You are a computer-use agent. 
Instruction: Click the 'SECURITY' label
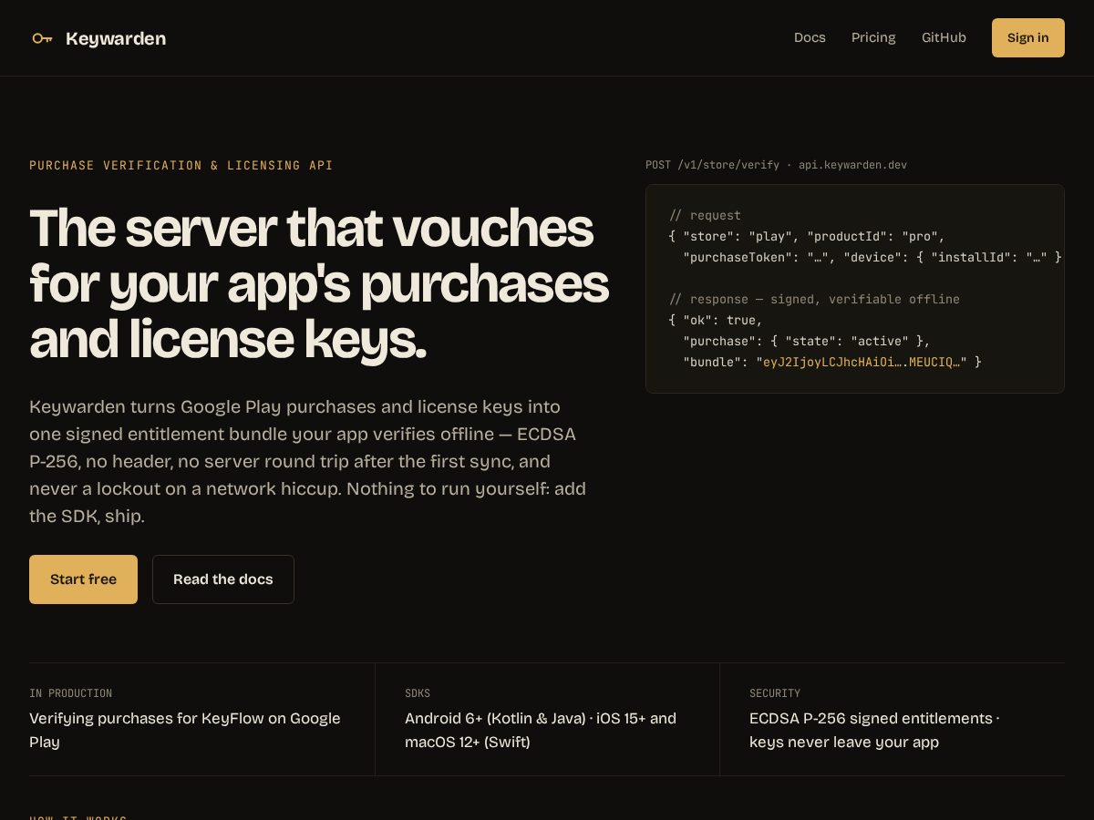click(x=775, y=693)
